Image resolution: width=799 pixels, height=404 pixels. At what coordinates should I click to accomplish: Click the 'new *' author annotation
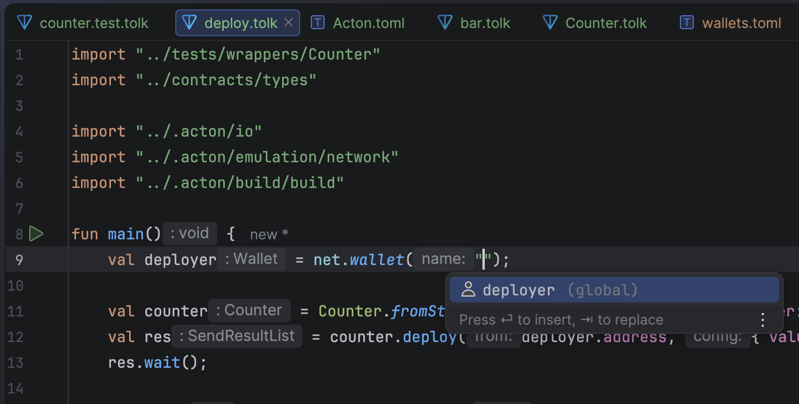[x=269, y=235]
